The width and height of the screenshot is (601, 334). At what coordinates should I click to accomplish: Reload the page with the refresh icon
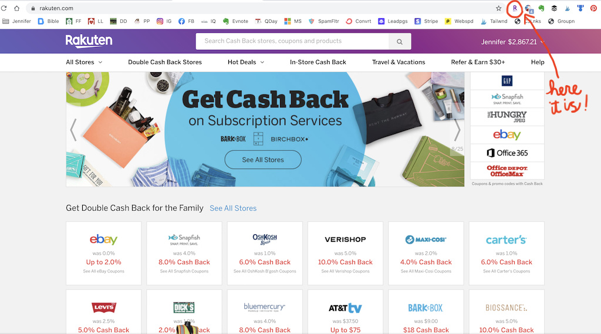pos(4,8)
